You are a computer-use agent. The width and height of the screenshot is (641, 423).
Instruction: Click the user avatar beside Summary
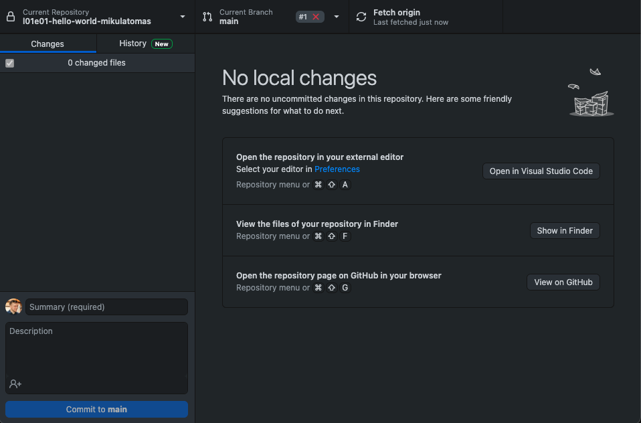click(x=13, y=307)
